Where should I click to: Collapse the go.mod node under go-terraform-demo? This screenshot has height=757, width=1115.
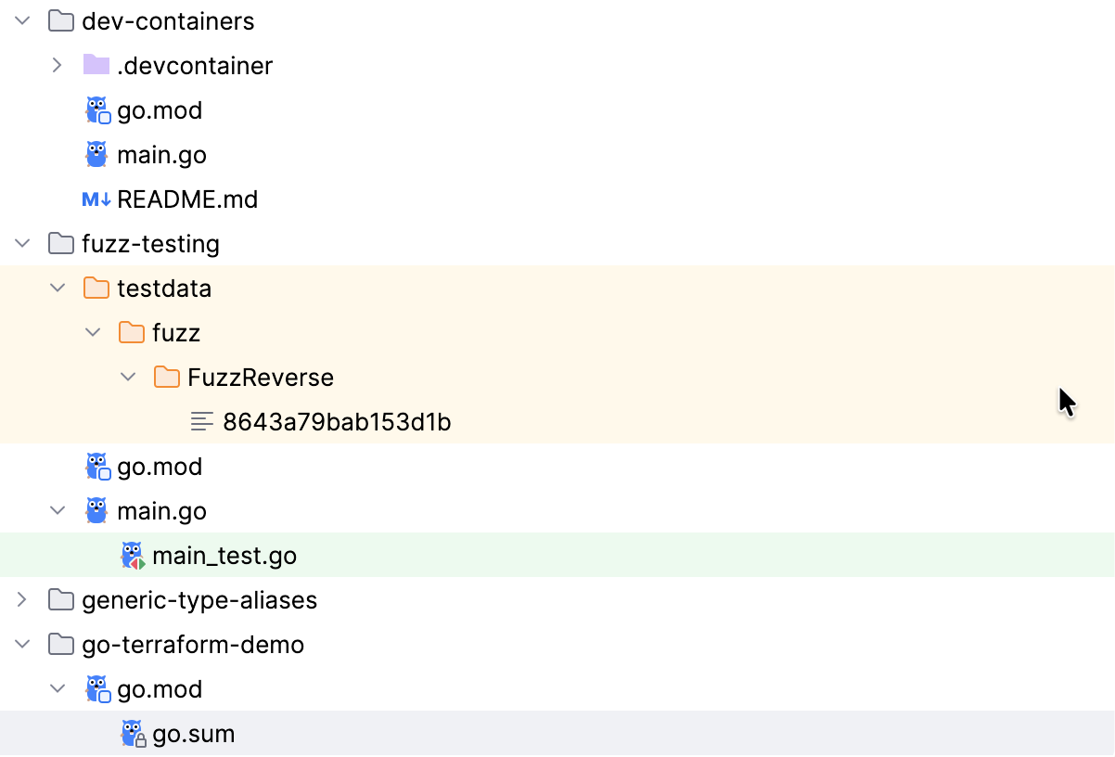(x=57, y=688)
